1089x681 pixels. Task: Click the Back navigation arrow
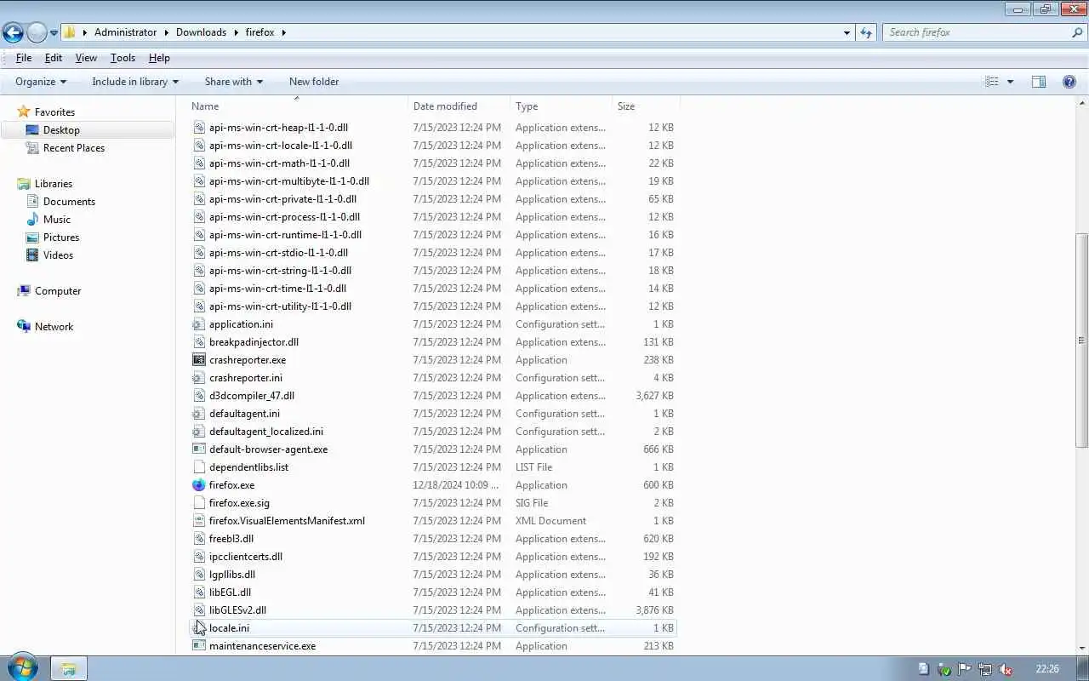tap(13, 32)
